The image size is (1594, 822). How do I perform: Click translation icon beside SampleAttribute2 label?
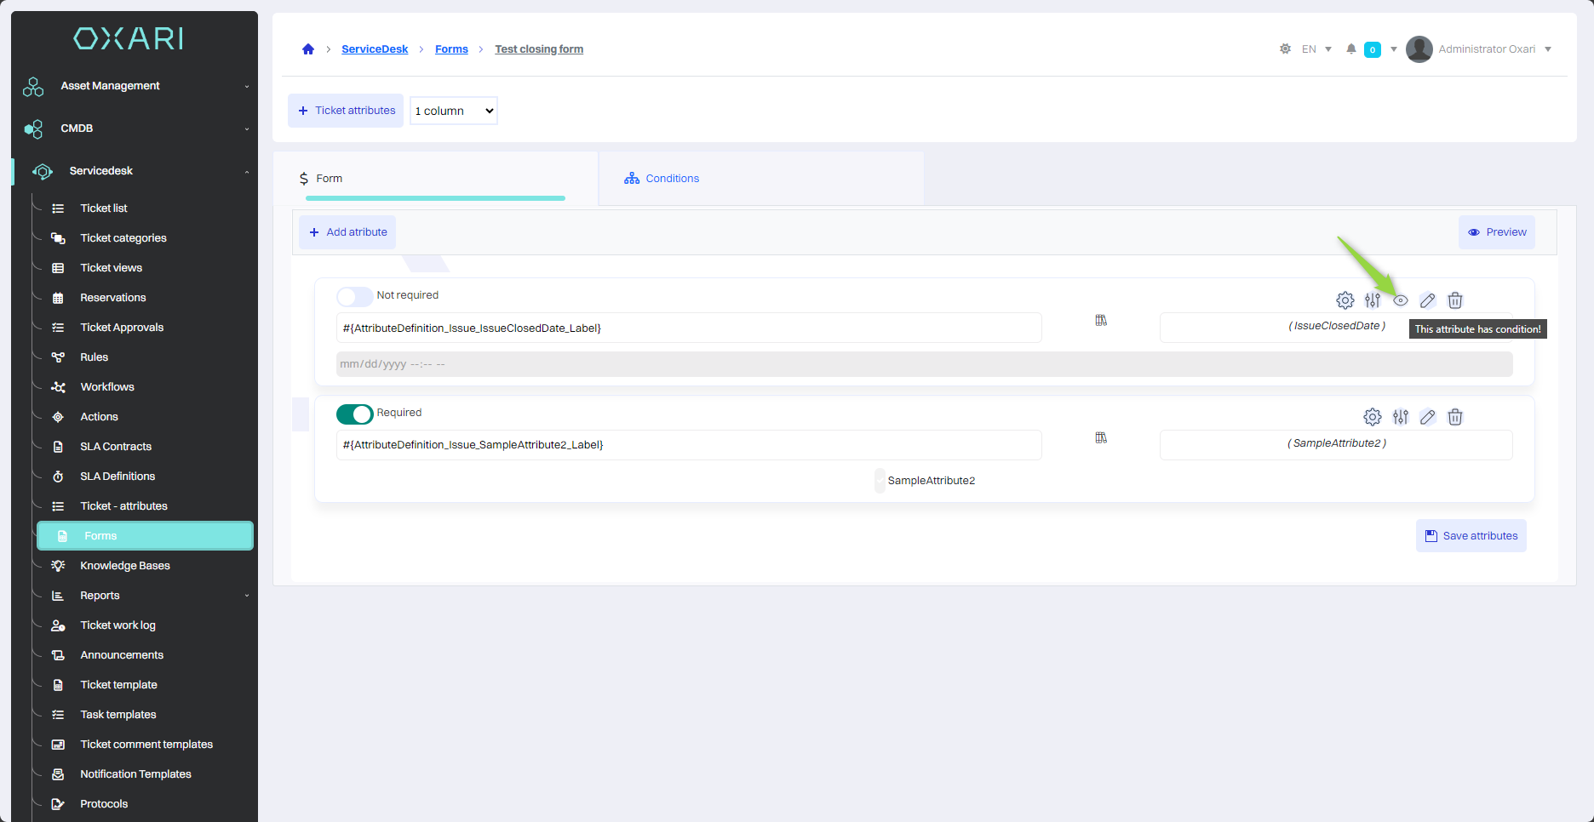(1101, 438)
